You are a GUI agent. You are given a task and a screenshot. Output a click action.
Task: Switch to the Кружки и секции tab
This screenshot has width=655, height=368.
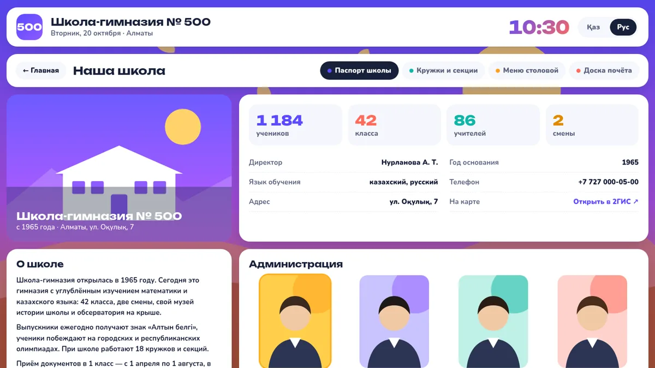pyautogui.click(x=443, y=70)
